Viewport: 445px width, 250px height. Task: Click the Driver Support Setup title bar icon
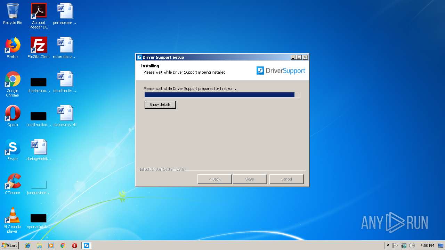(139, 57)
